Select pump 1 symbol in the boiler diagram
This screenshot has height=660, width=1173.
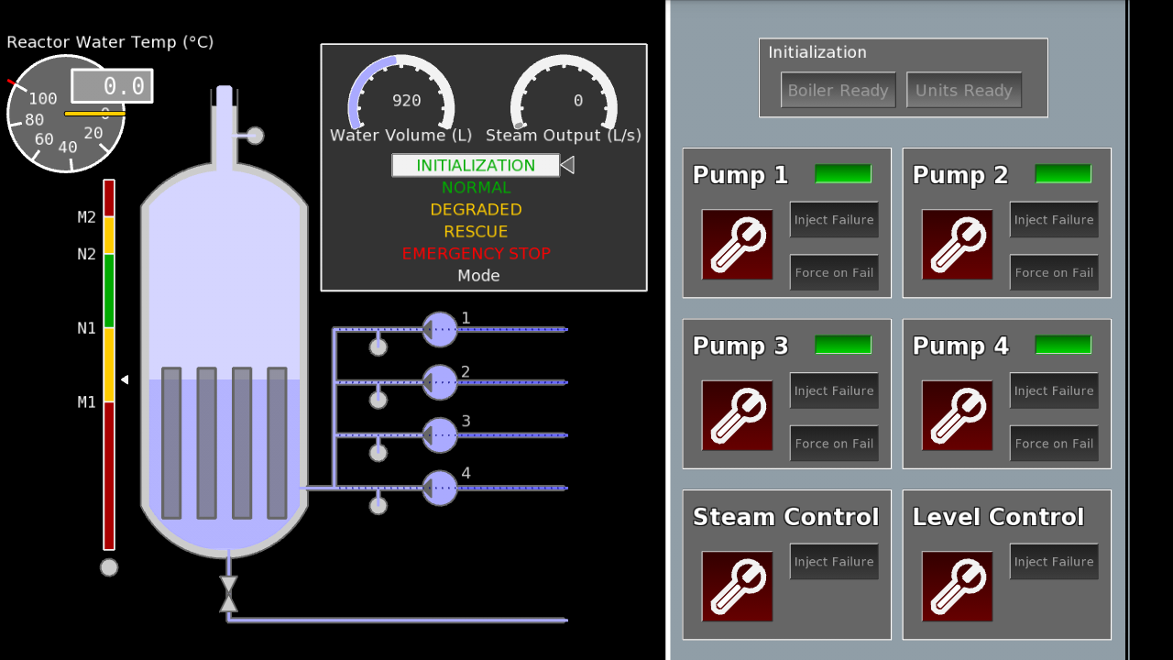(440, 329)
